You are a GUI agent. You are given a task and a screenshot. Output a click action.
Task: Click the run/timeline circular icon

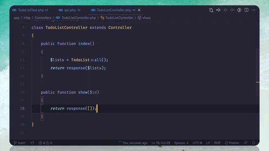coord(239,10)
